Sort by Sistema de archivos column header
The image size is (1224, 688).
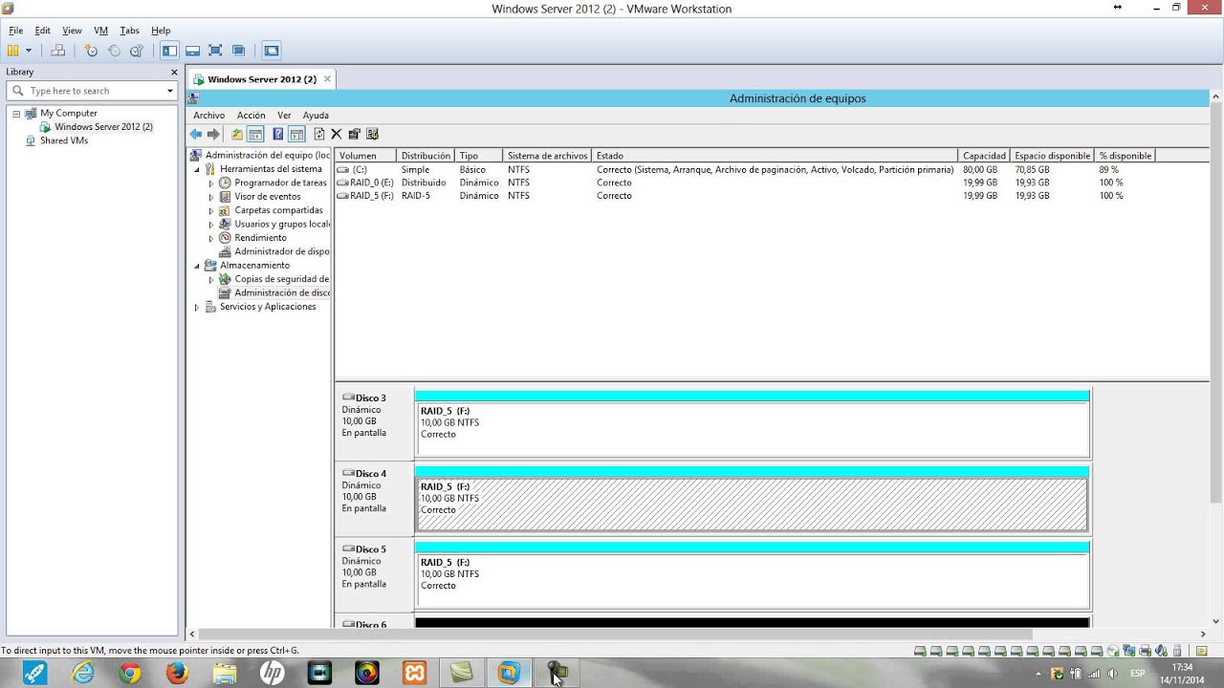(549, 155)
